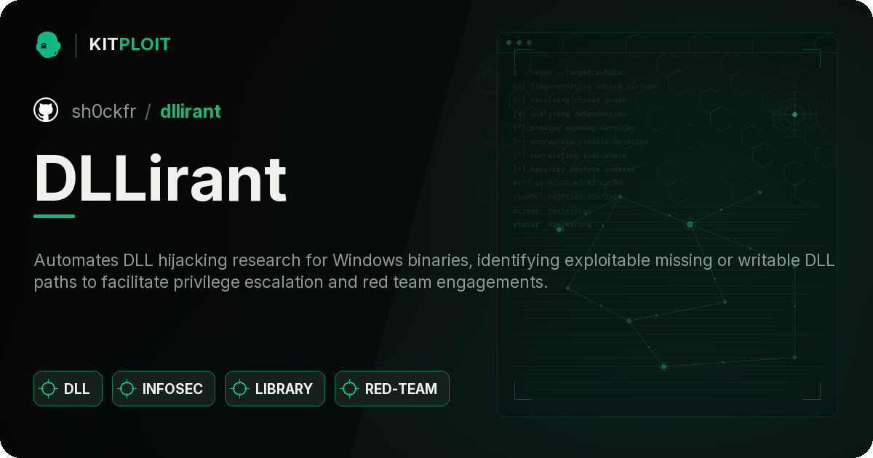
Task: Click the crosshair icon in INFOSEC tag
Action: (127, 389)
